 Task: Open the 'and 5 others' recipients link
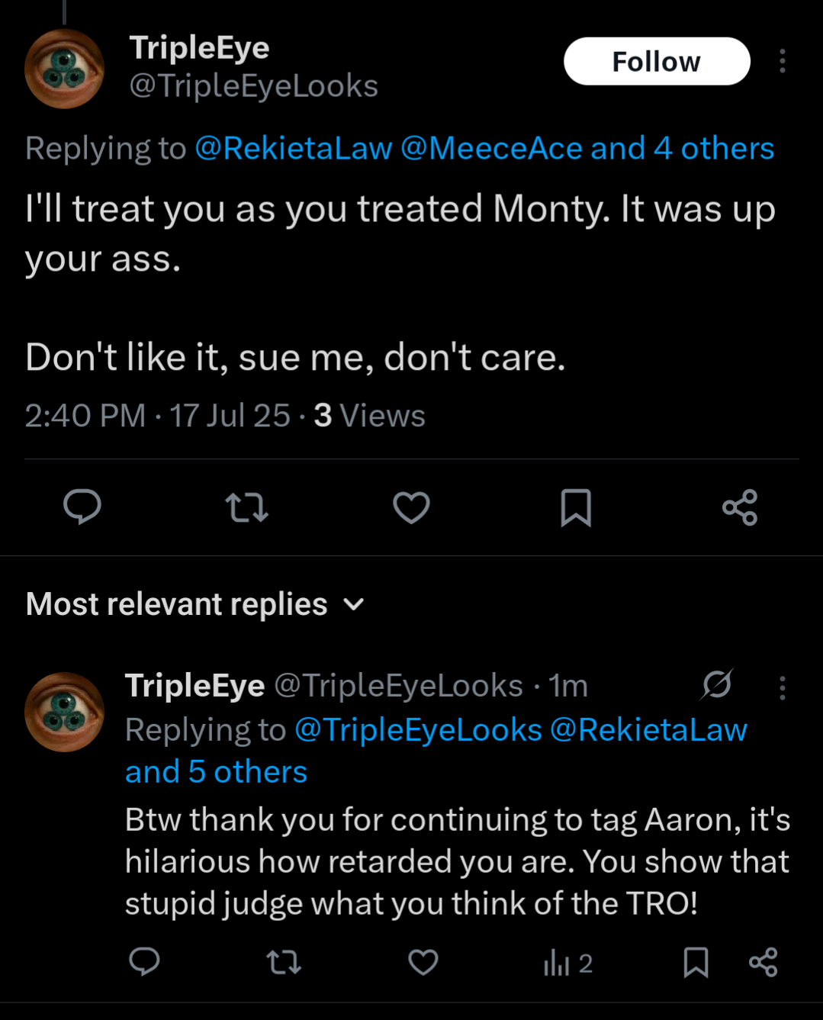point(216,772)
